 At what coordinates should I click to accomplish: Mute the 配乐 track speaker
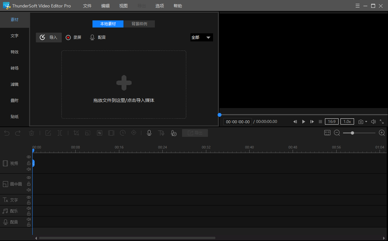pos(29,208)
